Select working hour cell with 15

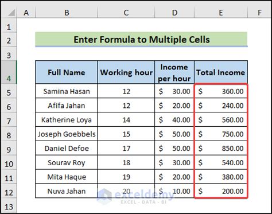[x=126, y=134]
